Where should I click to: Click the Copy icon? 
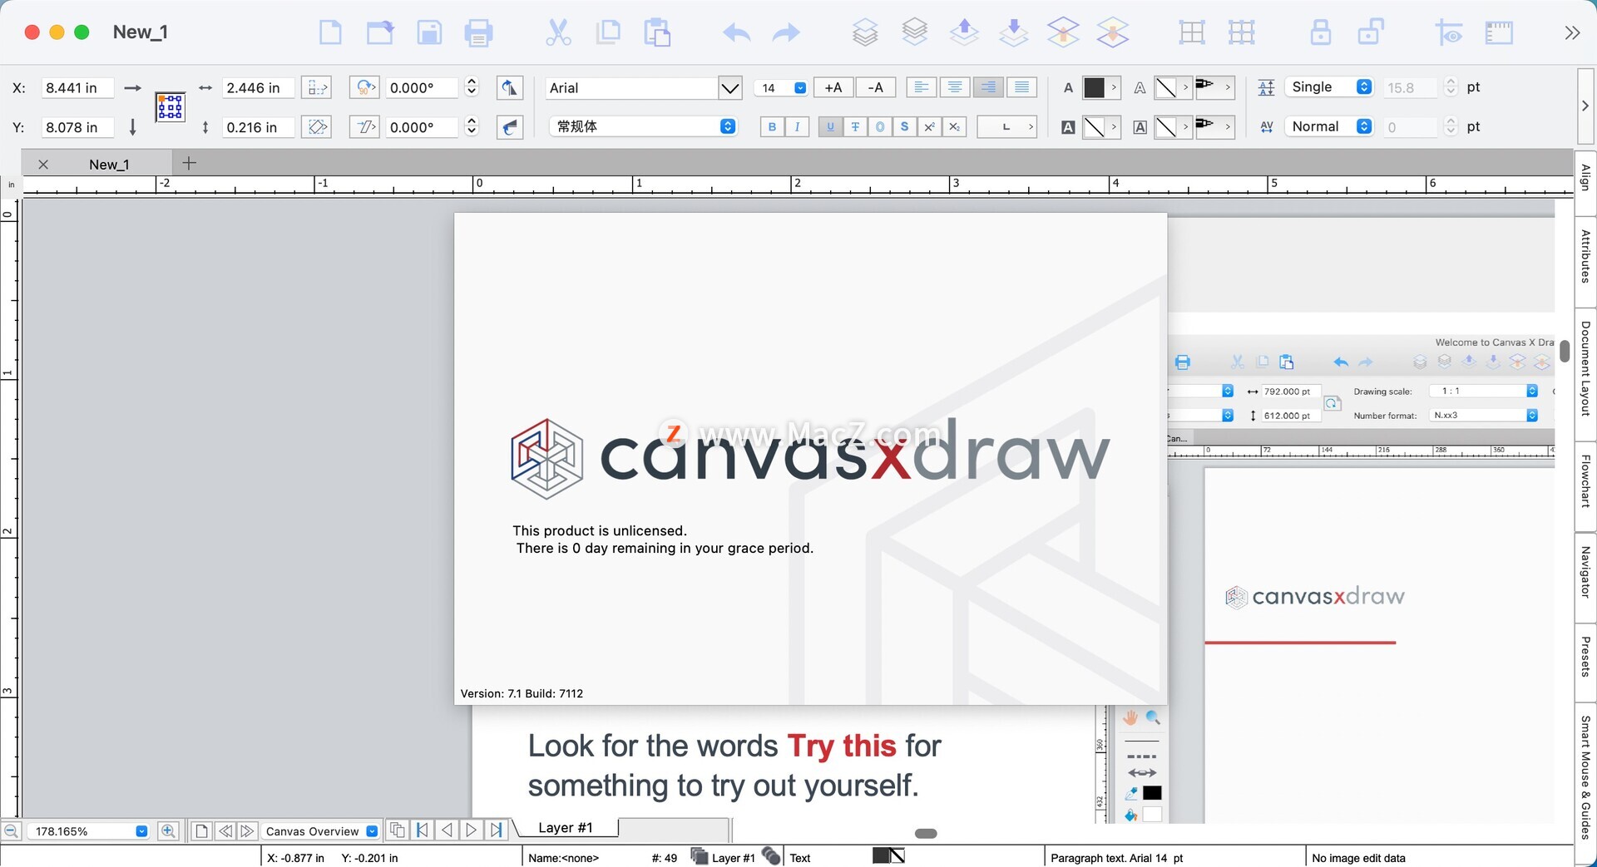tap(608, 33)
